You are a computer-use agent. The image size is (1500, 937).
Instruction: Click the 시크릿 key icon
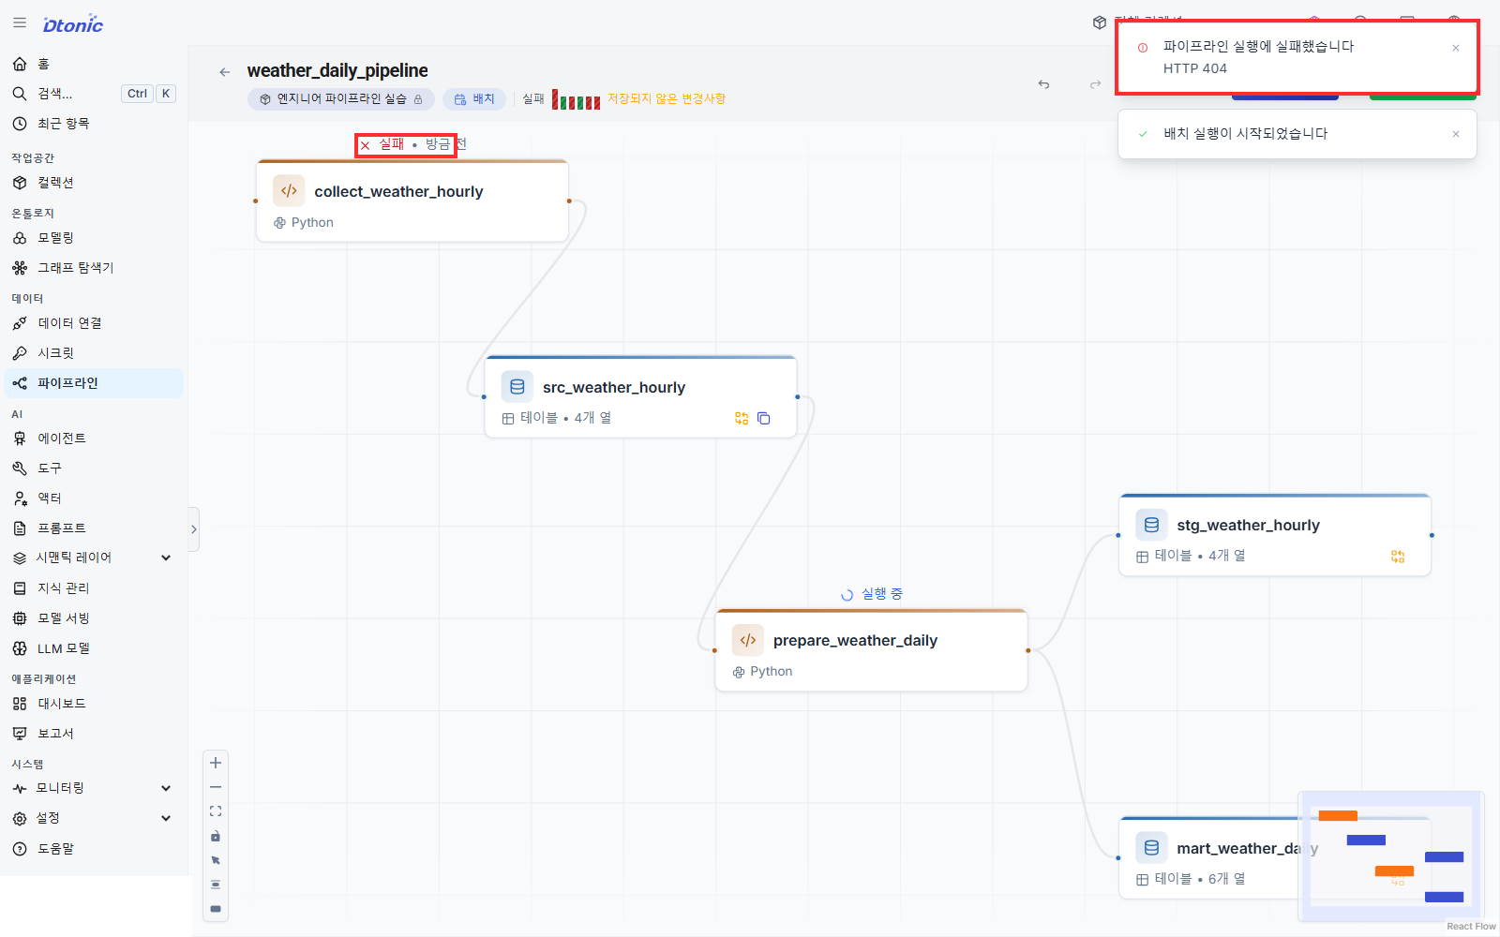20,353
